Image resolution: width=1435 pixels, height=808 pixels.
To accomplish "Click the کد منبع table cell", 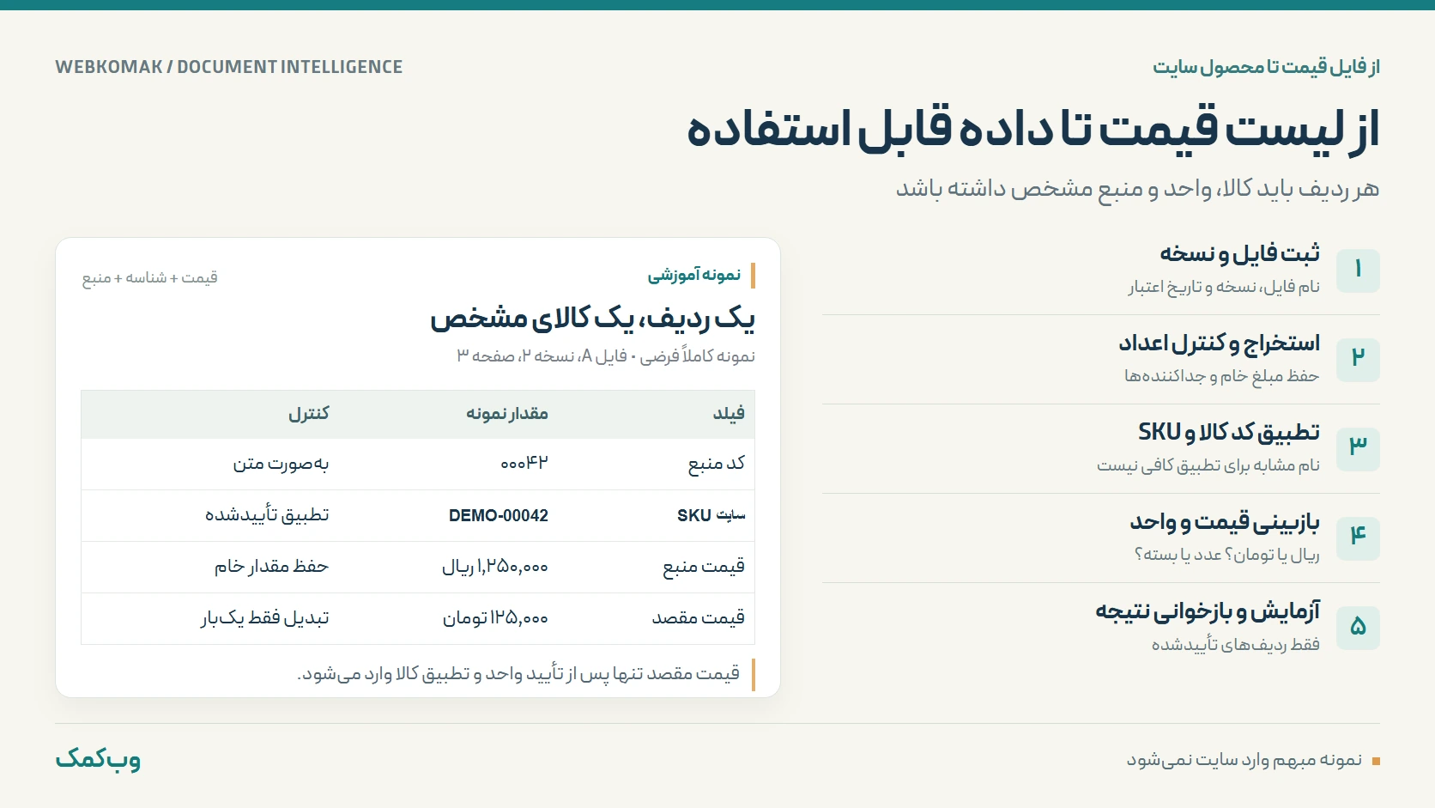I will (x=717, y=464).
